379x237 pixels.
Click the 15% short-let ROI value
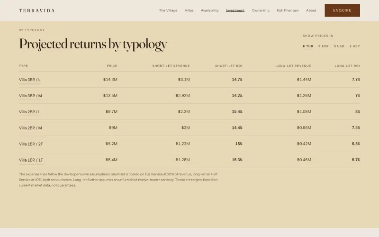tap(239, 144)
